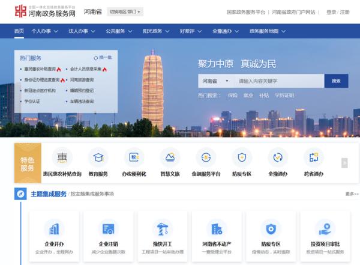Click the 搜索 button
The image size is (360, 265).
pyautogui.click(x=336, y=81)
